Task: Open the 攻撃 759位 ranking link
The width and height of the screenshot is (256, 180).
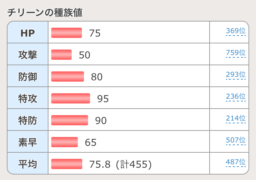Action: [x=236, y=53]
